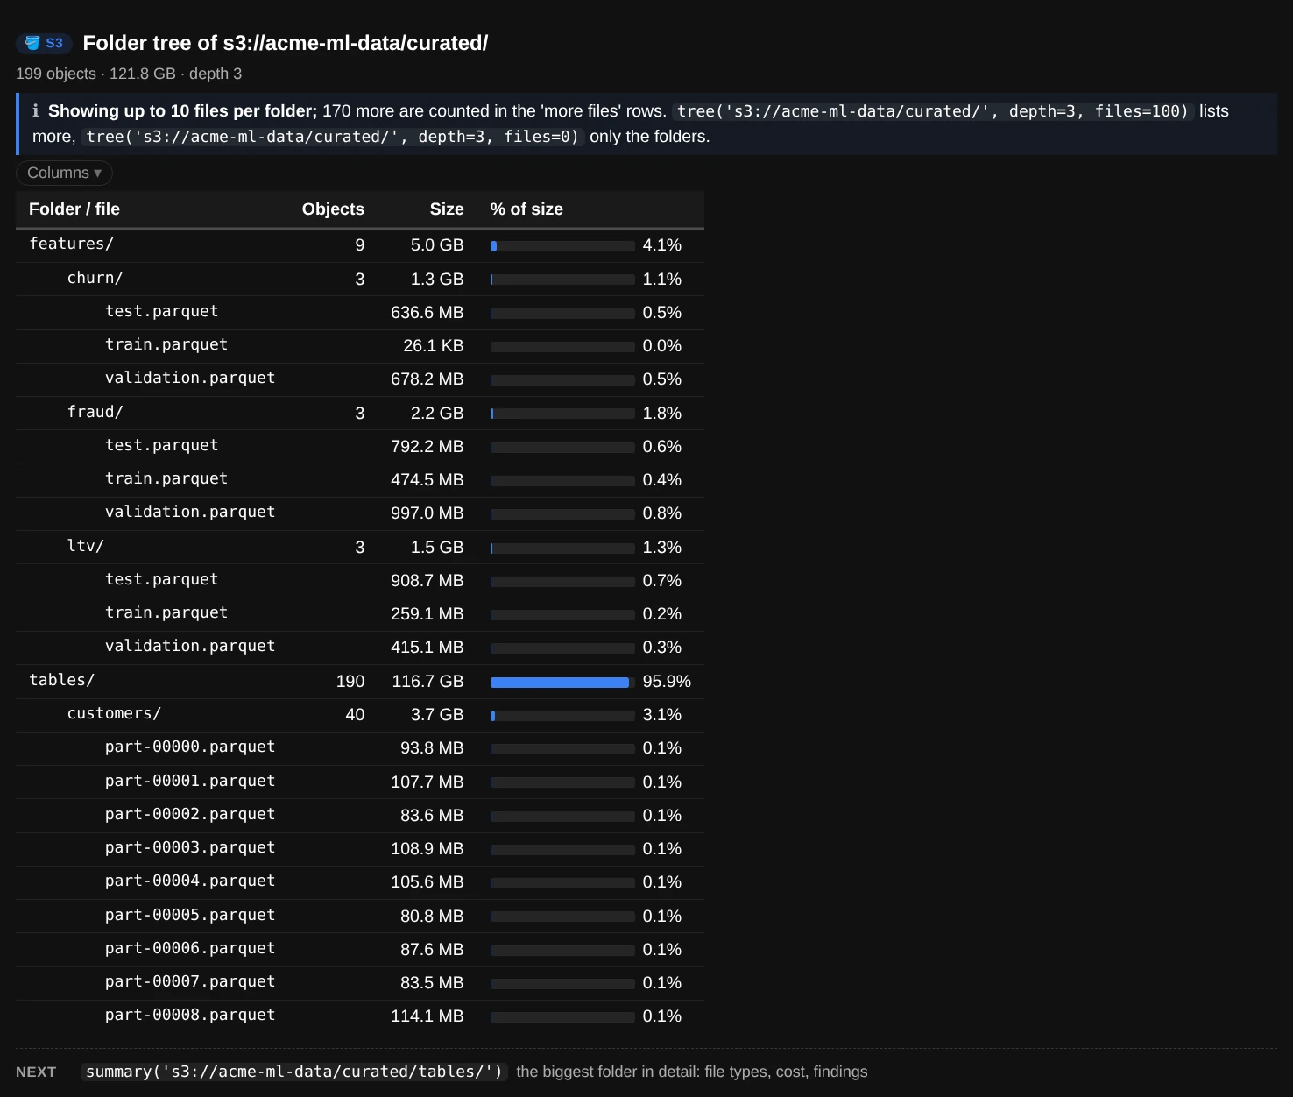Viewport: 1293px width, 1097px height.
Task: Select the tables/ folder row
Action: click(x=360, y=682)
